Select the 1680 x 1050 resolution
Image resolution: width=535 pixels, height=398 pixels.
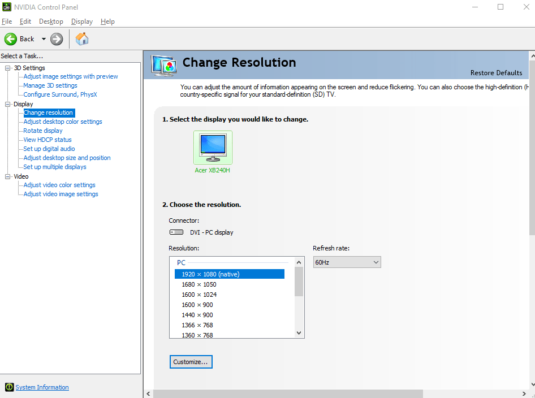click(x=199, y=284)
